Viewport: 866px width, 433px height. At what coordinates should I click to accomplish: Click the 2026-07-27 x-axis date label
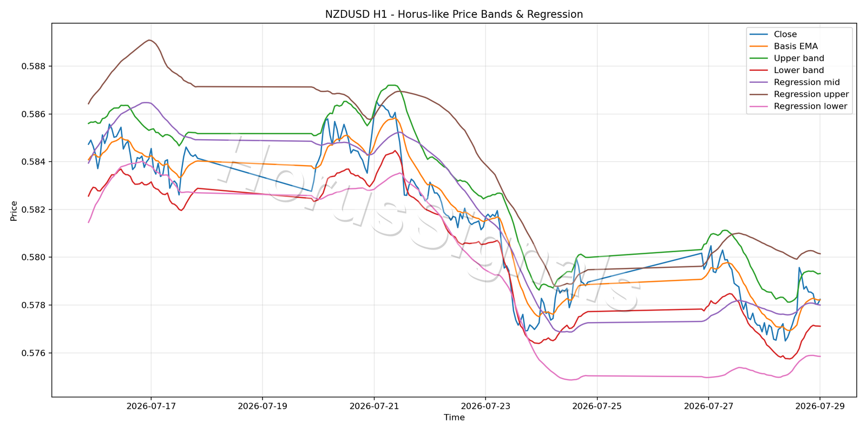pyautogui.click(x=708, y=406)
